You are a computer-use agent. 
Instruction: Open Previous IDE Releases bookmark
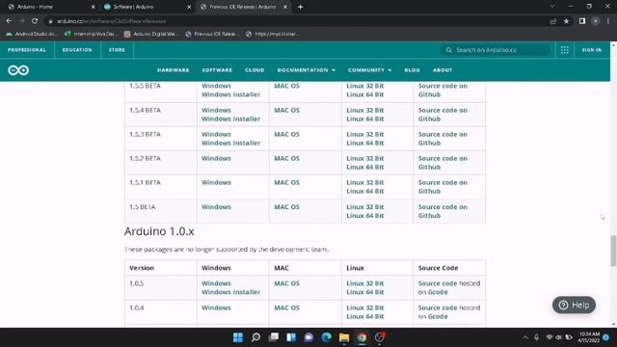(212, 34)
